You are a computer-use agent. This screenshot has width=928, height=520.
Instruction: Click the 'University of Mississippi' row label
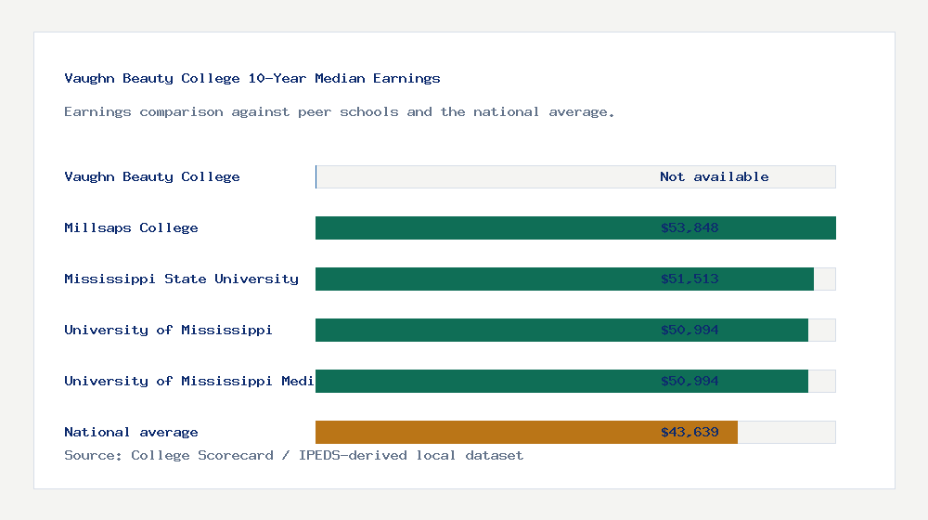coord(168,330)
